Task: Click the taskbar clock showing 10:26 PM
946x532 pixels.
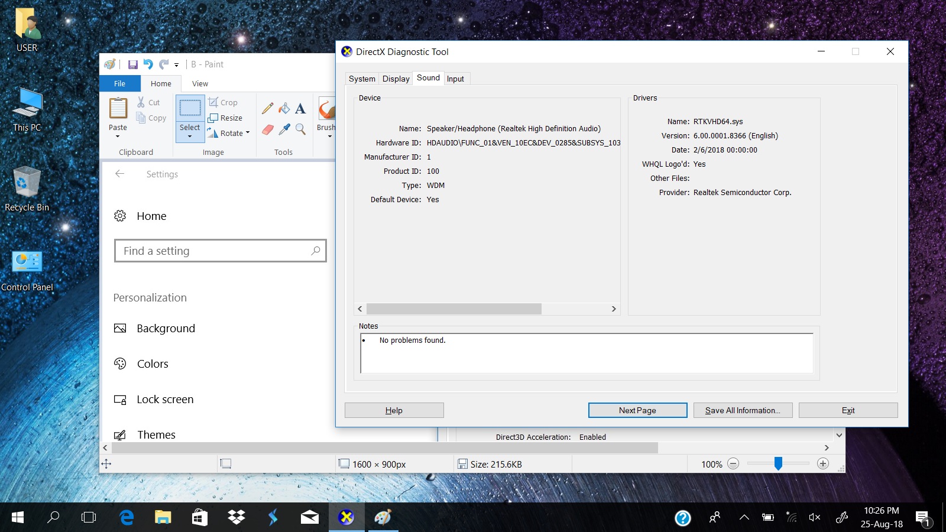Action: coord(882,517)
